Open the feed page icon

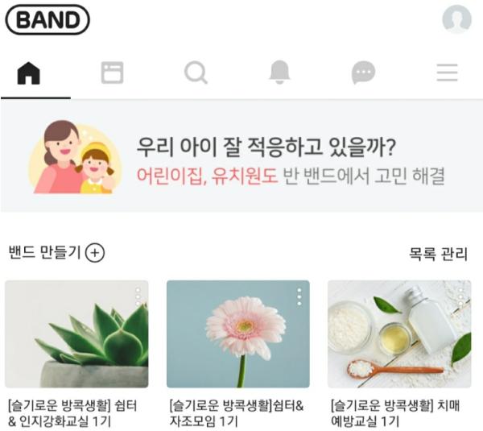[x=113, y=73]
